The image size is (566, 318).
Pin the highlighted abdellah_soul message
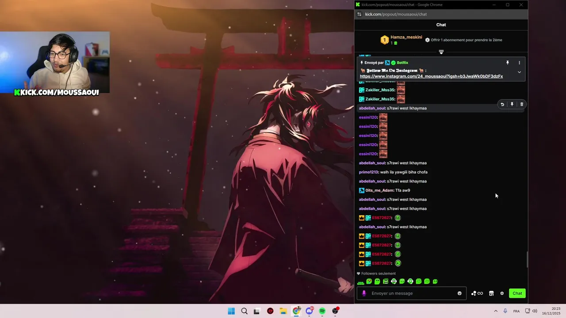[x=512, y=104]
